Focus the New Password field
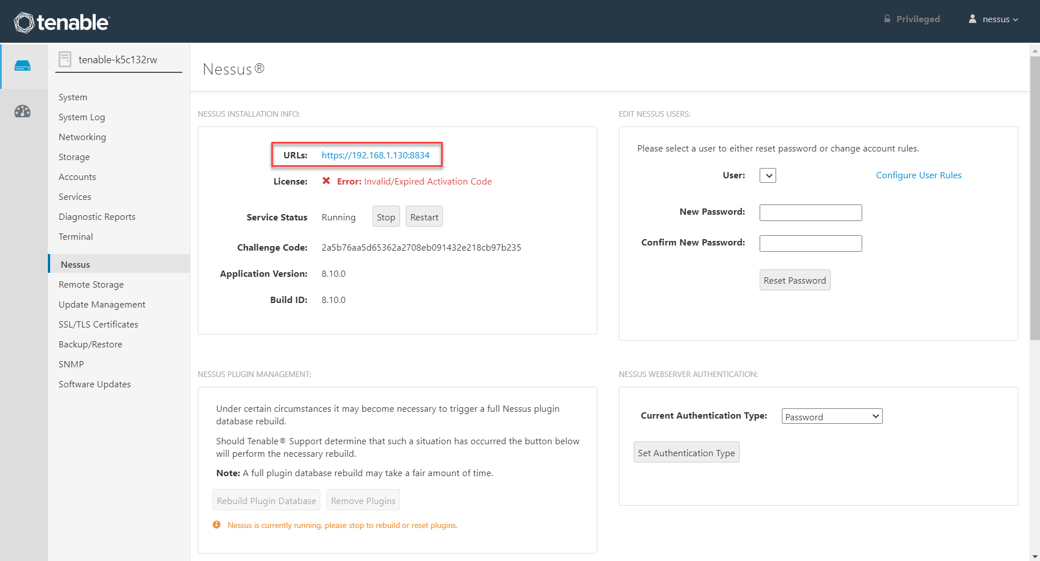 pyautogui.click(x=810, y=212)
